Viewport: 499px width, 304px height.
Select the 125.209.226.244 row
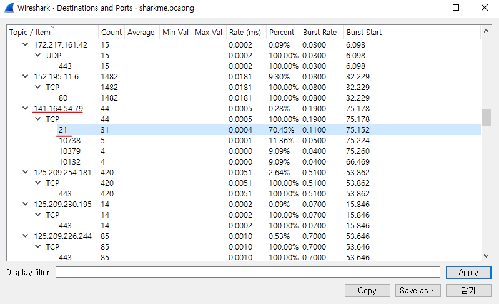(244, 236)
